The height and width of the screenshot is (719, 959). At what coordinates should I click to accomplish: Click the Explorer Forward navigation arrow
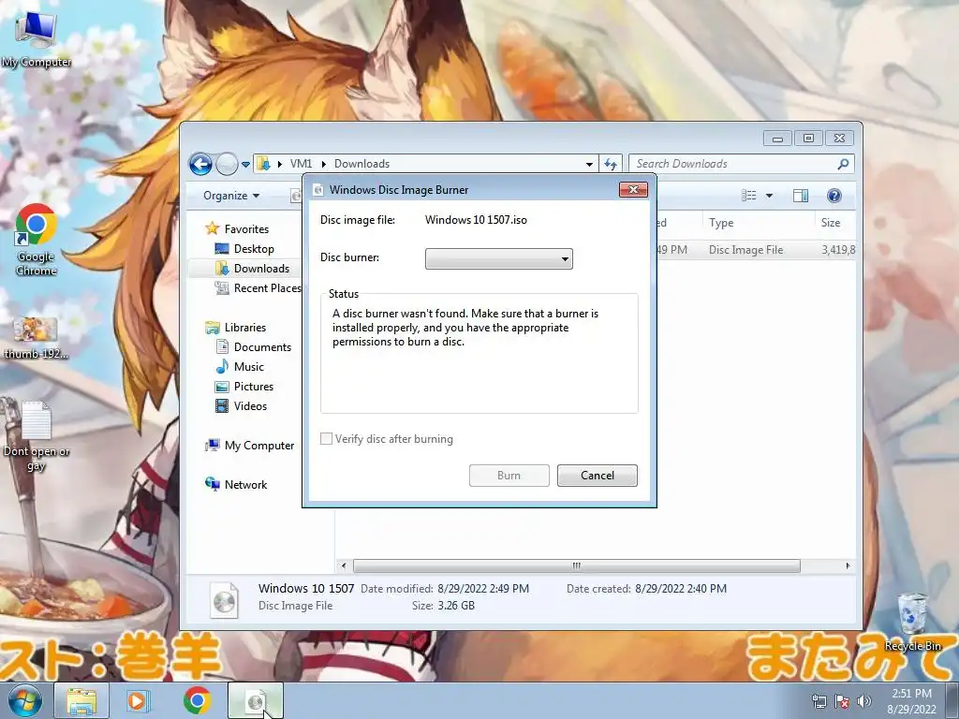[x=227, y=164]
